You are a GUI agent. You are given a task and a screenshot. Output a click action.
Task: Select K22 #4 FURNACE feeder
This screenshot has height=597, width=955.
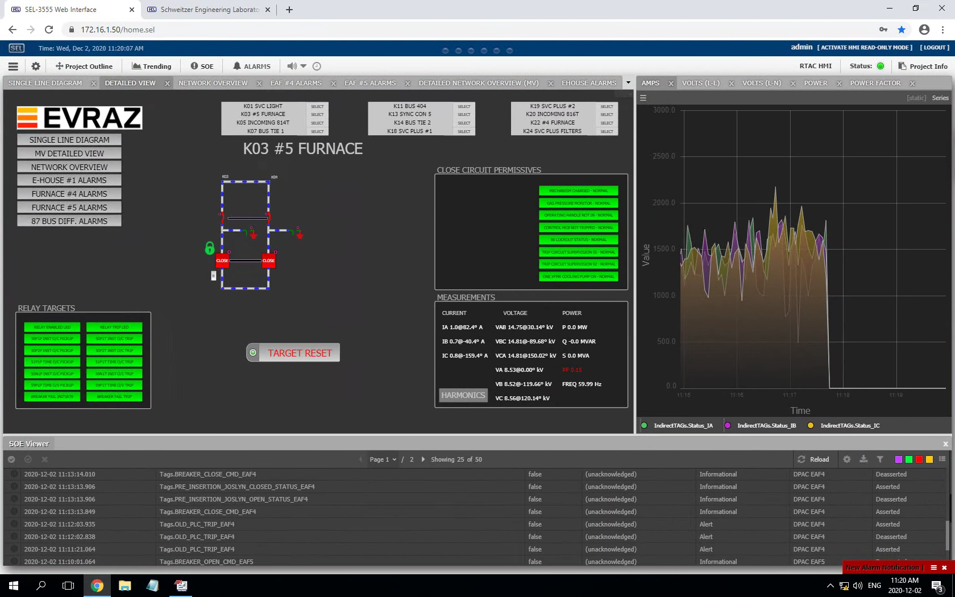point(607,123)
